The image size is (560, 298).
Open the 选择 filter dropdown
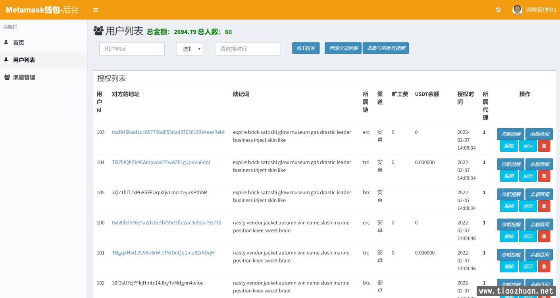pos(190,49)
